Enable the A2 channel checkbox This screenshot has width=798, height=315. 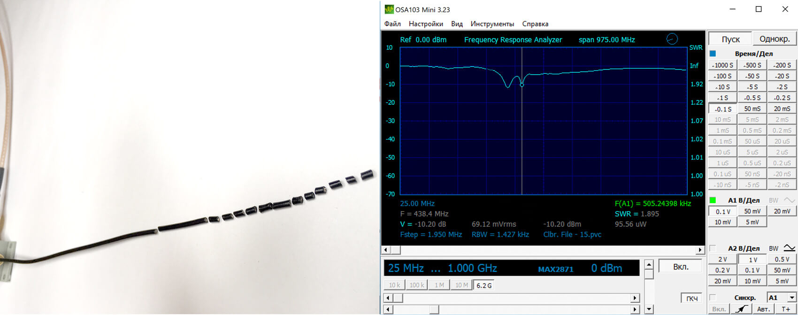pos(713,248)
